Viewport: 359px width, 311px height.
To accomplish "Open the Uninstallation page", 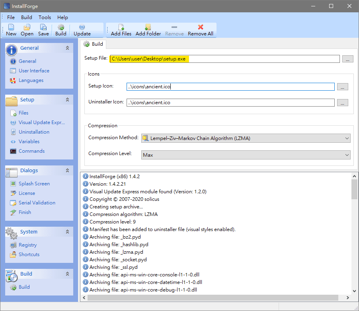I will [x=34, y=132].
